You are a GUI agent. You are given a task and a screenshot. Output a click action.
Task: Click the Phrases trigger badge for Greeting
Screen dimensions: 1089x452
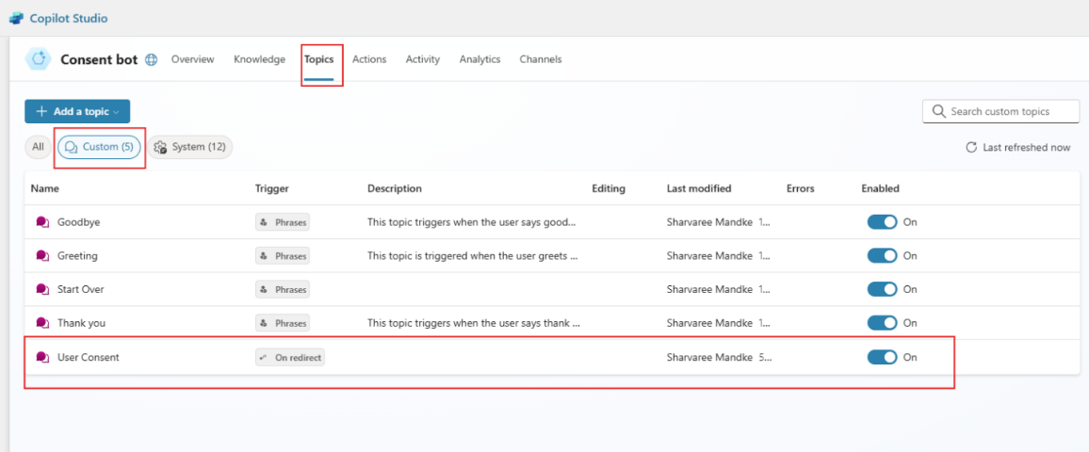point(283,256)
